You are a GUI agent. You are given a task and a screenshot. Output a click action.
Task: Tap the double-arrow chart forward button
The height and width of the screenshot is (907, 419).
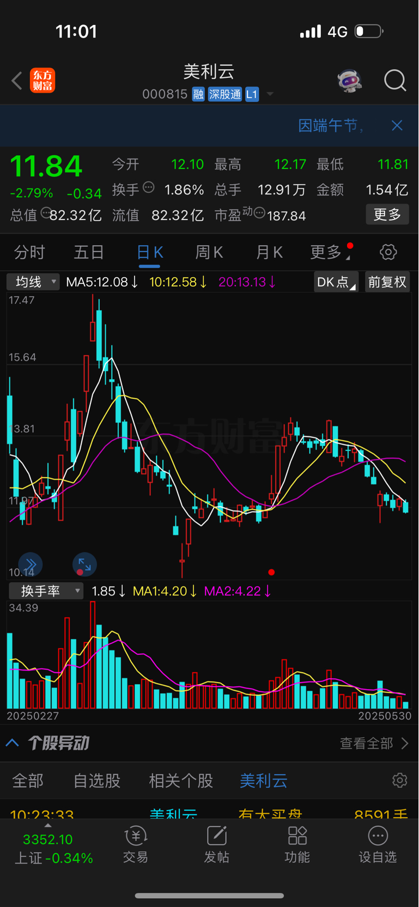pyautogui.click(x=31, y=564)
